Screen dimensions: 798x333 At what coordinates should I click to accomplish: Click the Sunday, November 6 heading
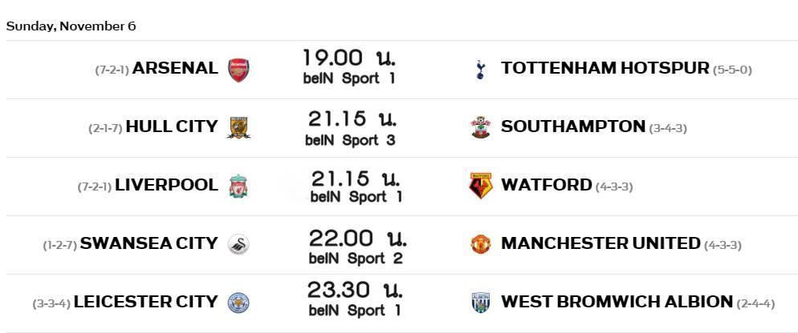click(71, 26)
